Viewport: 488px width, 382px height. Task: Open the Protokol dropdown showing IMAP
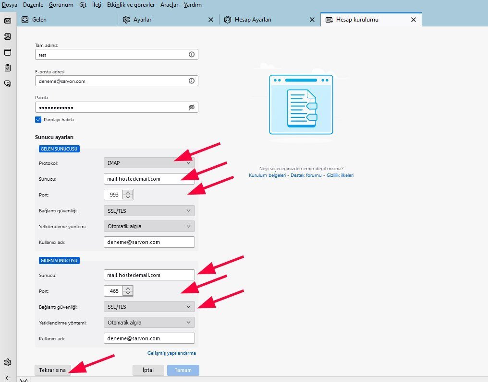[x=149, y=163]
